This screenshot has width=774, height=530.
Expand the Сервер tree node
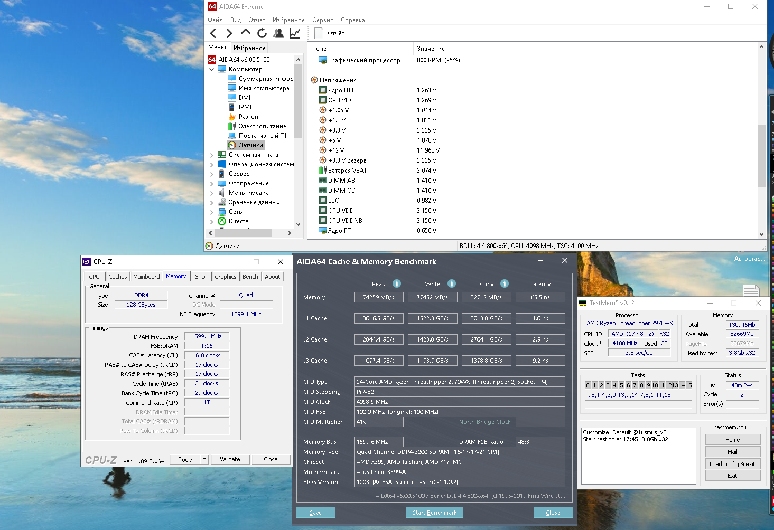tap(212, 174)
